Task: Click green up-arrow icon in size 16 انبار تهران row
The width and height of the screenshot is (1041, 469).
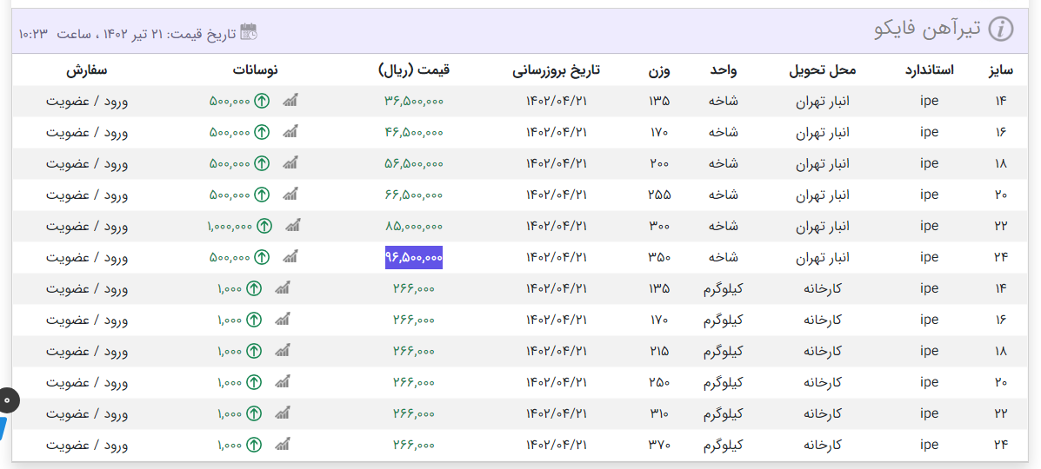Action: 262,133
